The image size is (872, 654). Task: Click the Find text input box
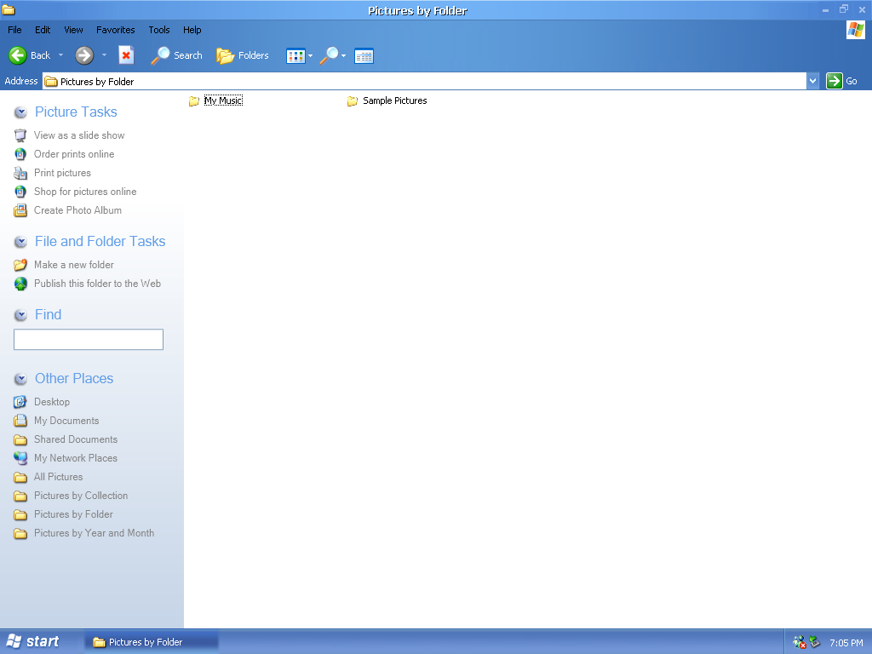[x=89, y=340]
